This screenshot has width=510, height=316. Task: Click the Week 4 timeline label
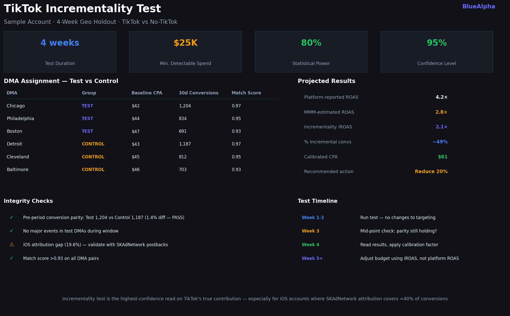pyautogui.click(x=310, y=245)
